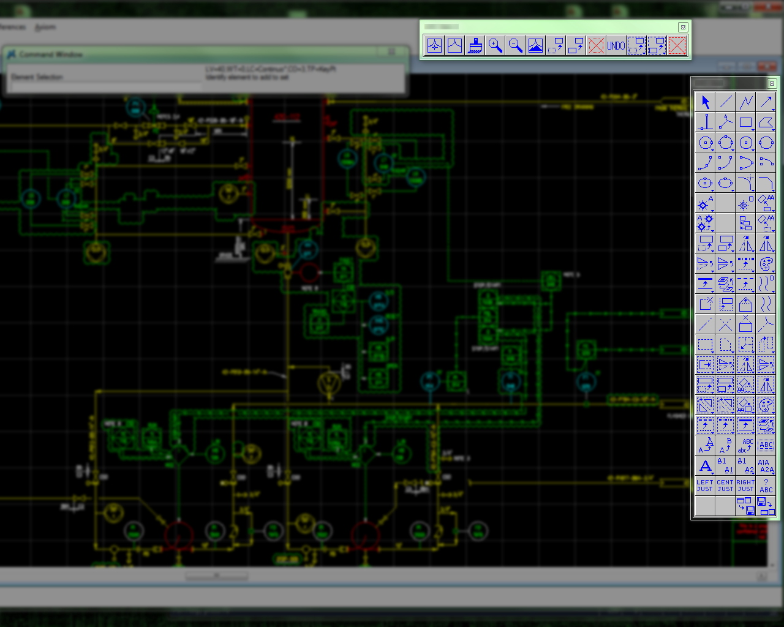Click the UNDO button
The width and height of the screenshot is (784, 627).
[x=616, y=45]
